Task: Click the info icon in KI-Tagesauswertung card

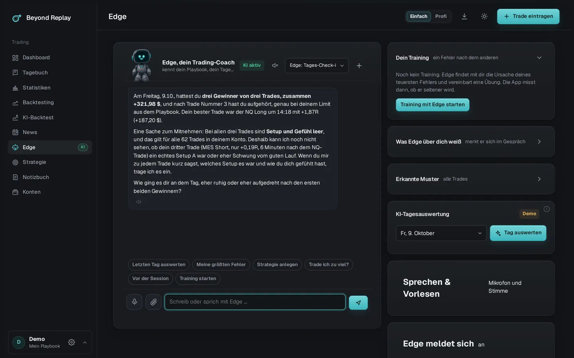Action: point(546,209)
